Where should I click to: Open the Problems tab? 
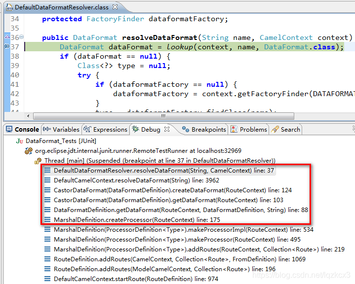point(248,129)
